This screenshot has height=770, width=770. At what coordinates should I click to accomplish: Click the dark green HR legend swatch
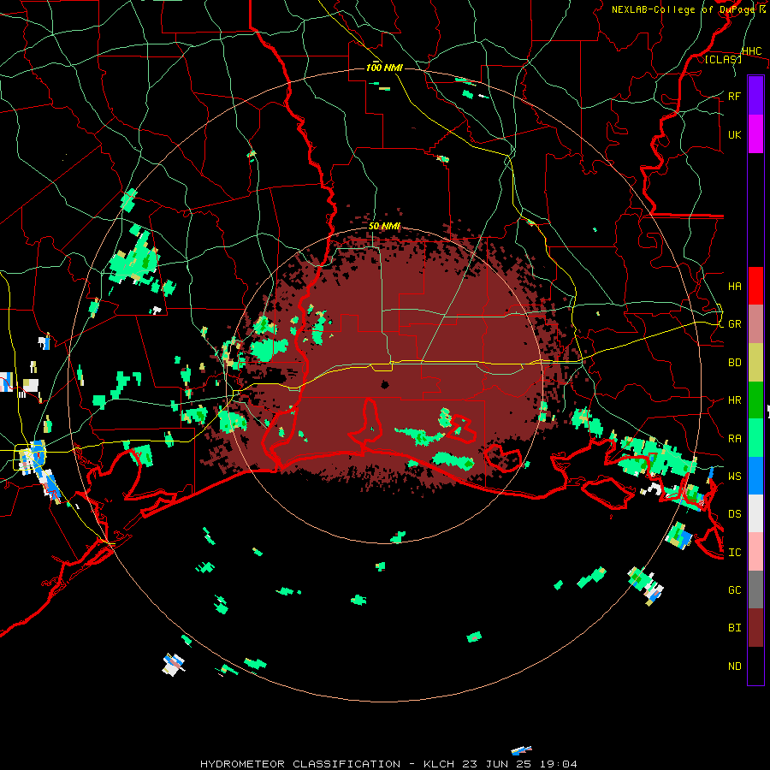tap(755, 400)
